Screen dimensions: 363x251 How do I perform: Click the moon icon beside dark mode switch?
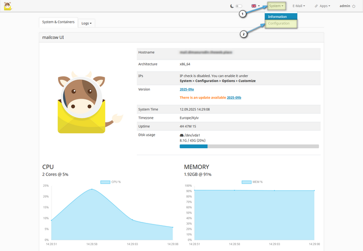pos(232,6)
